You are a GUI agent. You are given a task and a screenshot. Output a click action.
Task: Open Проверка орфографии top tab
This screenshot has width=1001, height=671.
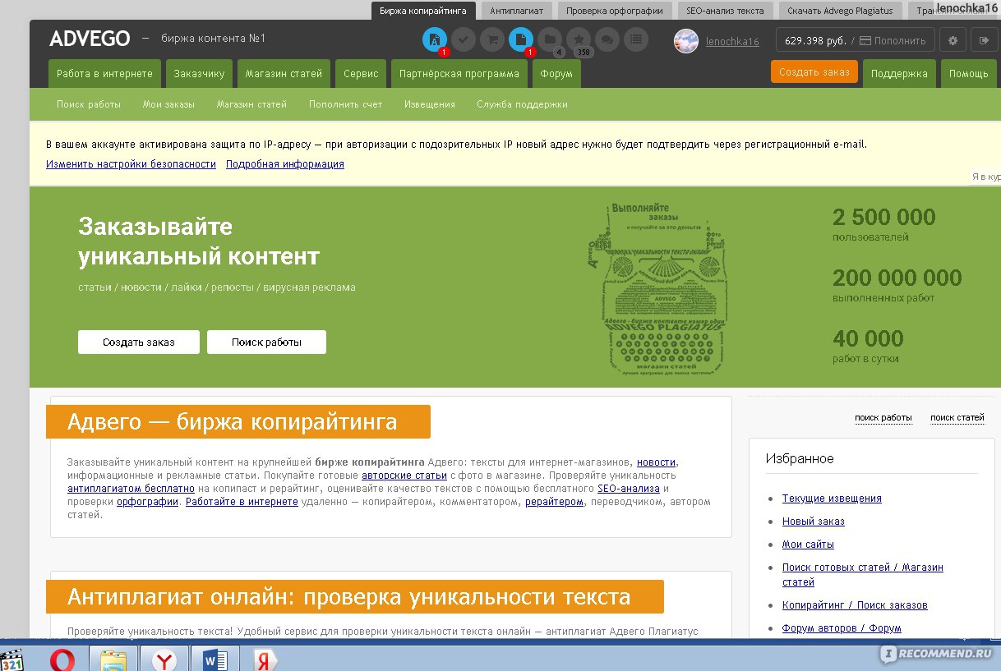[x=616, y=11]
